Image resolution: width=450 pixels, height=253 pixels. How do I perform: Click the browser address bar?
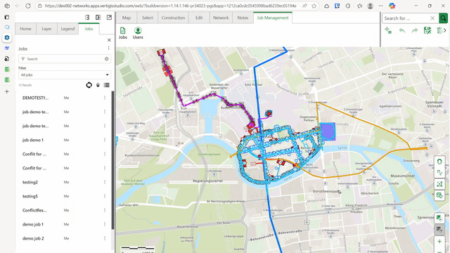coord(170,6)
